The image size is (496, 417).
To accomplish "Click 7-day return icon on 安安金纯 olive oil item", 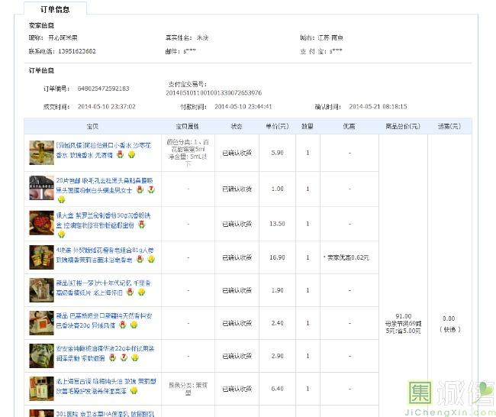I will (124, 357).
